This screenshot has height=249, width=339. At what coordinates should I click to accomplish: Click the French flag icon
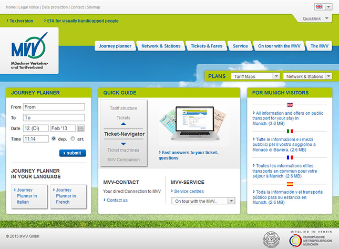[x=290, y=157]
